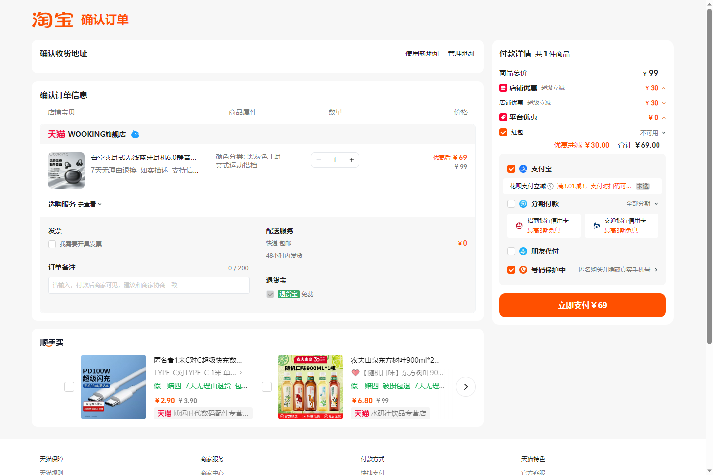Viewport: 713px width, 475px height.
Task: Click the 优惠后 ¥69 item price
Action: [450, 158]
